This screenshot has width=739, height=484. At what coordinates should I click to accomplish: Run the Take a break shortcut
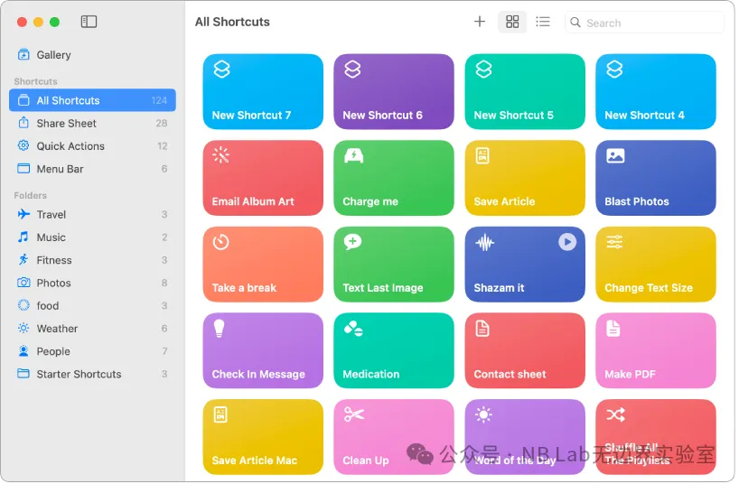point(263,264)
